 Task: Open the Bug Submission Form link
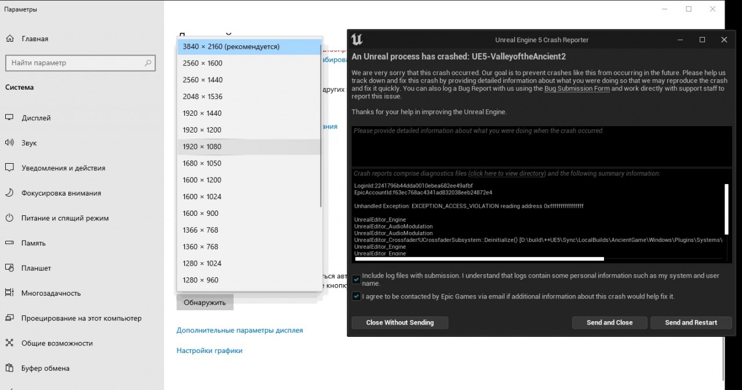(577, 89)
